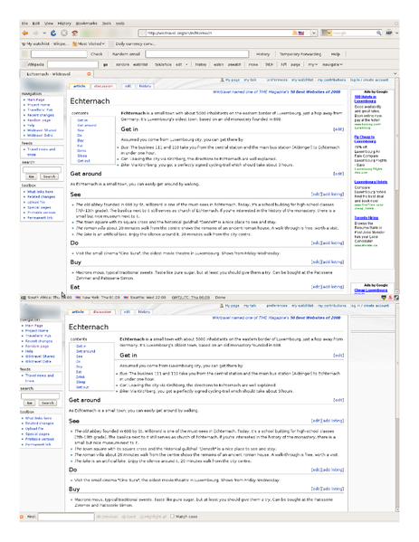Image resolution: width=419 pixels, height=542 pixels.
Task: Click the watchlist button in Wikipedia toolbar
Action: click(140, 64)
